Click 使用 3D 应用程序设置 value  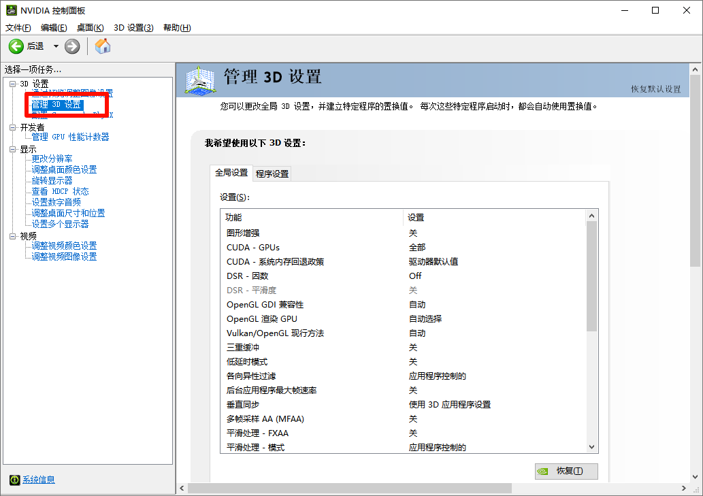tap(450, 405)
